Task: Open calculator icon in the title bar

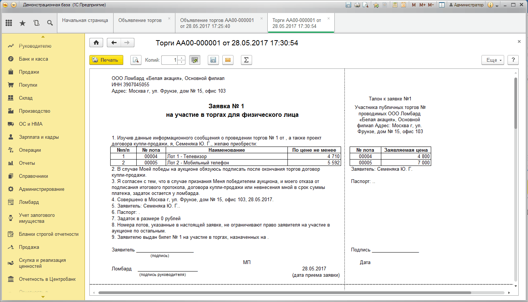Action: pyautogui.click(x=395, y=5)
